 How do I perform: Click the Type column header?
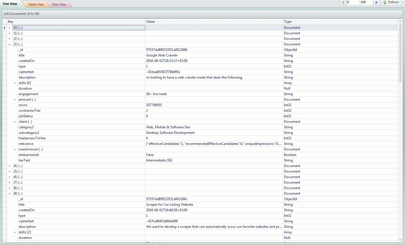[340, 22]
